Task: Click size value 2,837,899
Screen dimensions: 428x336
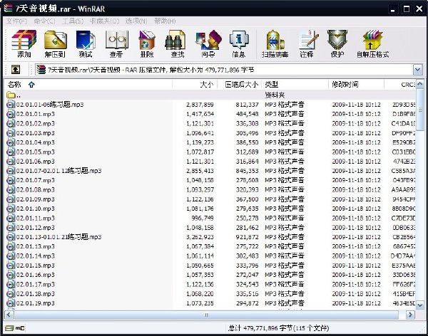Action: pyautogui.click(x=200, y=105)
